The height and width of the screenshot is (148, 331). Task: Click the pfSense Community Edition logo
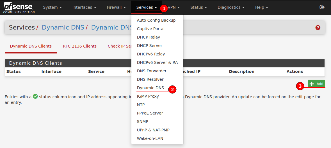pyautogui.click(x=19, y=8)
